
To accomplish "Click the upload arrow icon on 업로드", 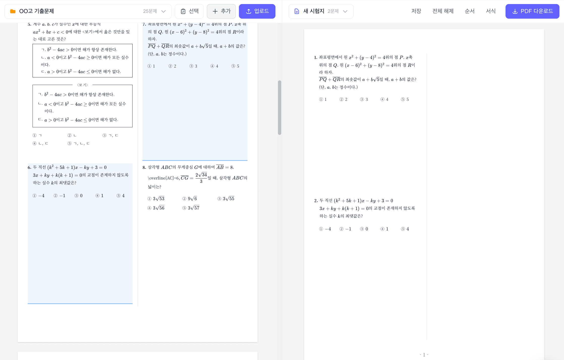I will coord(248,11).
